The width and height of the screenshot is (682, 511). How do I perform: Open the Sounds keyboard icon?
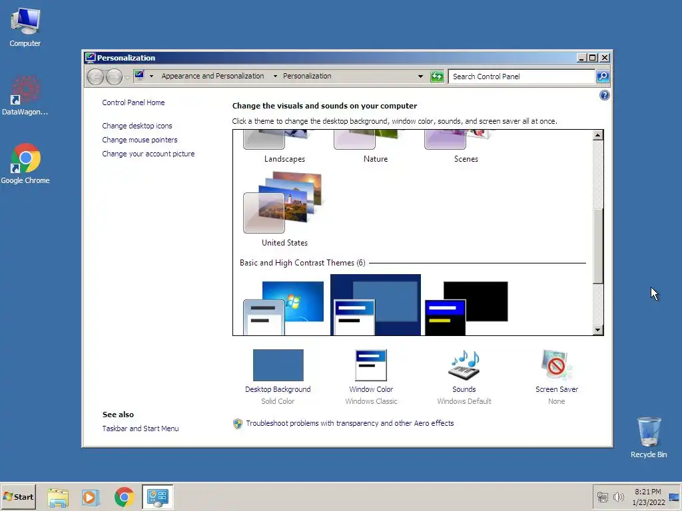tap(464, 365)
